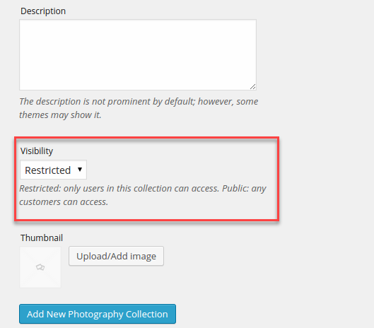Focus the top-left corner of Description box
Image resolution: width=374 pixels, height=328 pixels.
click(21, 20)
